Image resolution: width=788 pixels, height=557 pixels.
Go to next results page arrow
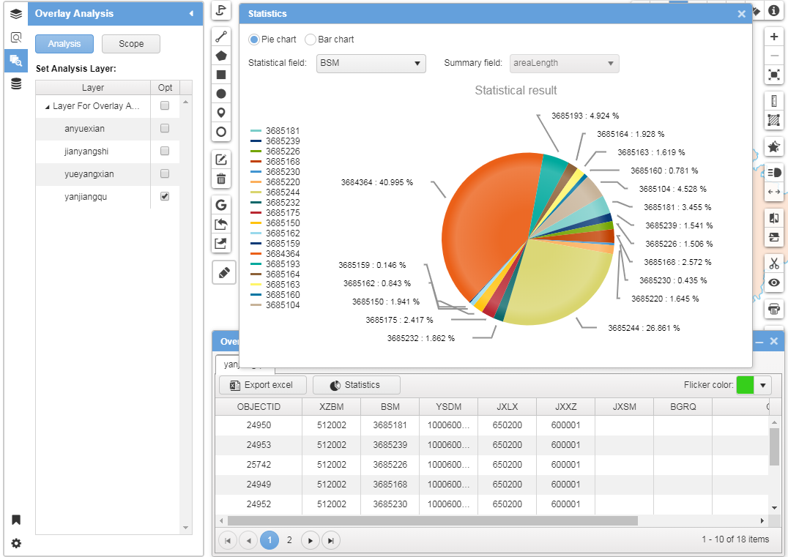(x=310, y=540)
